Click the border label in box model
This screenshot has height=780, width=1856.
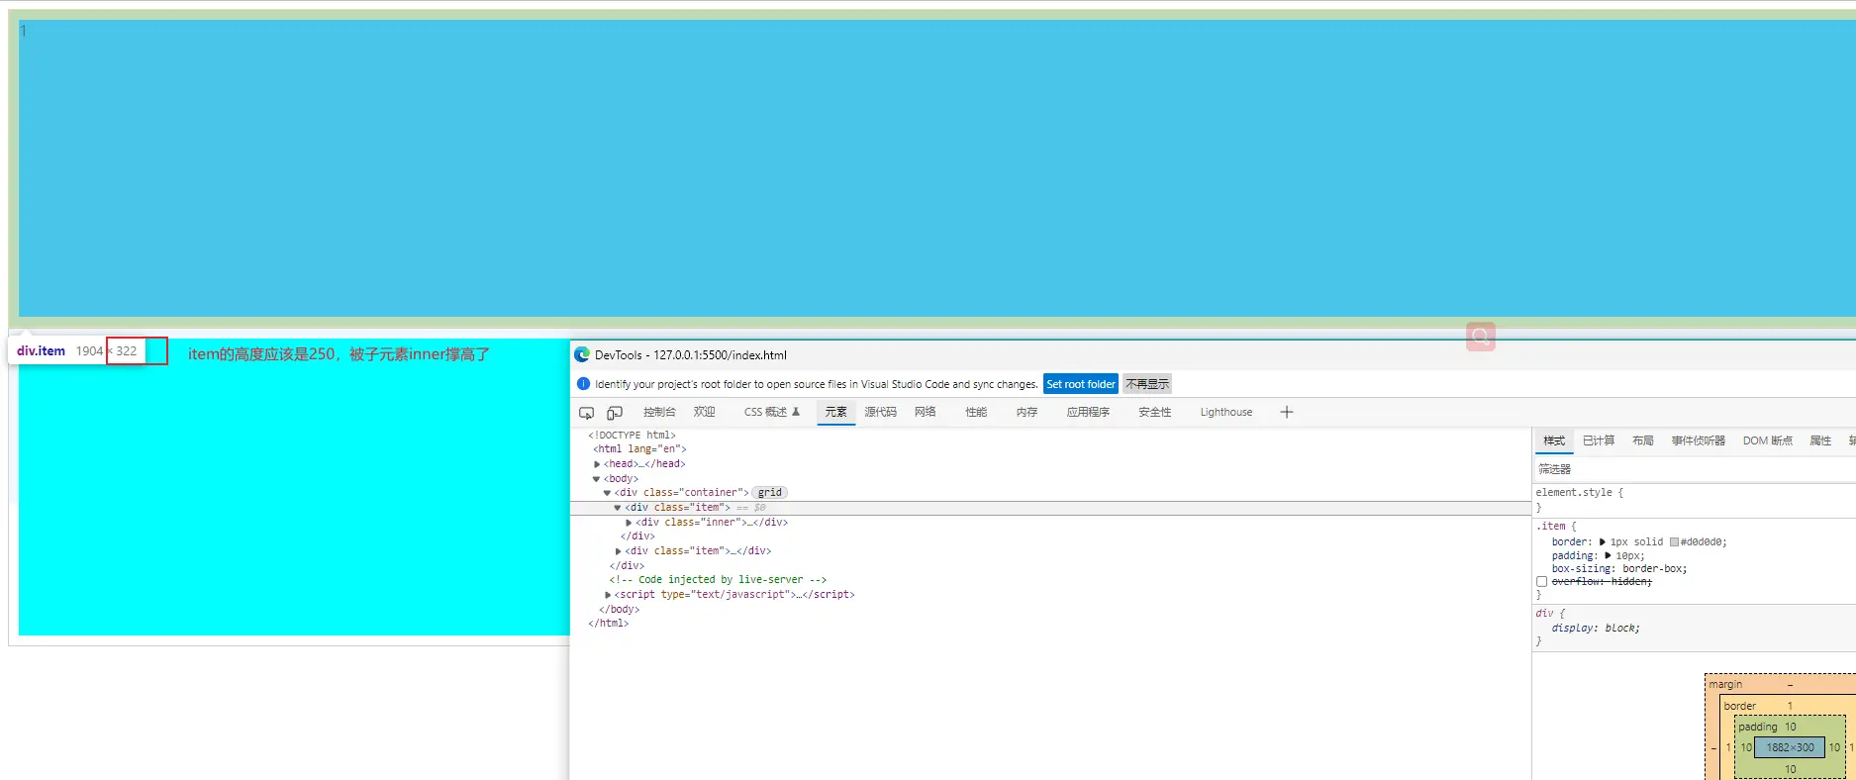[1740, 706]
